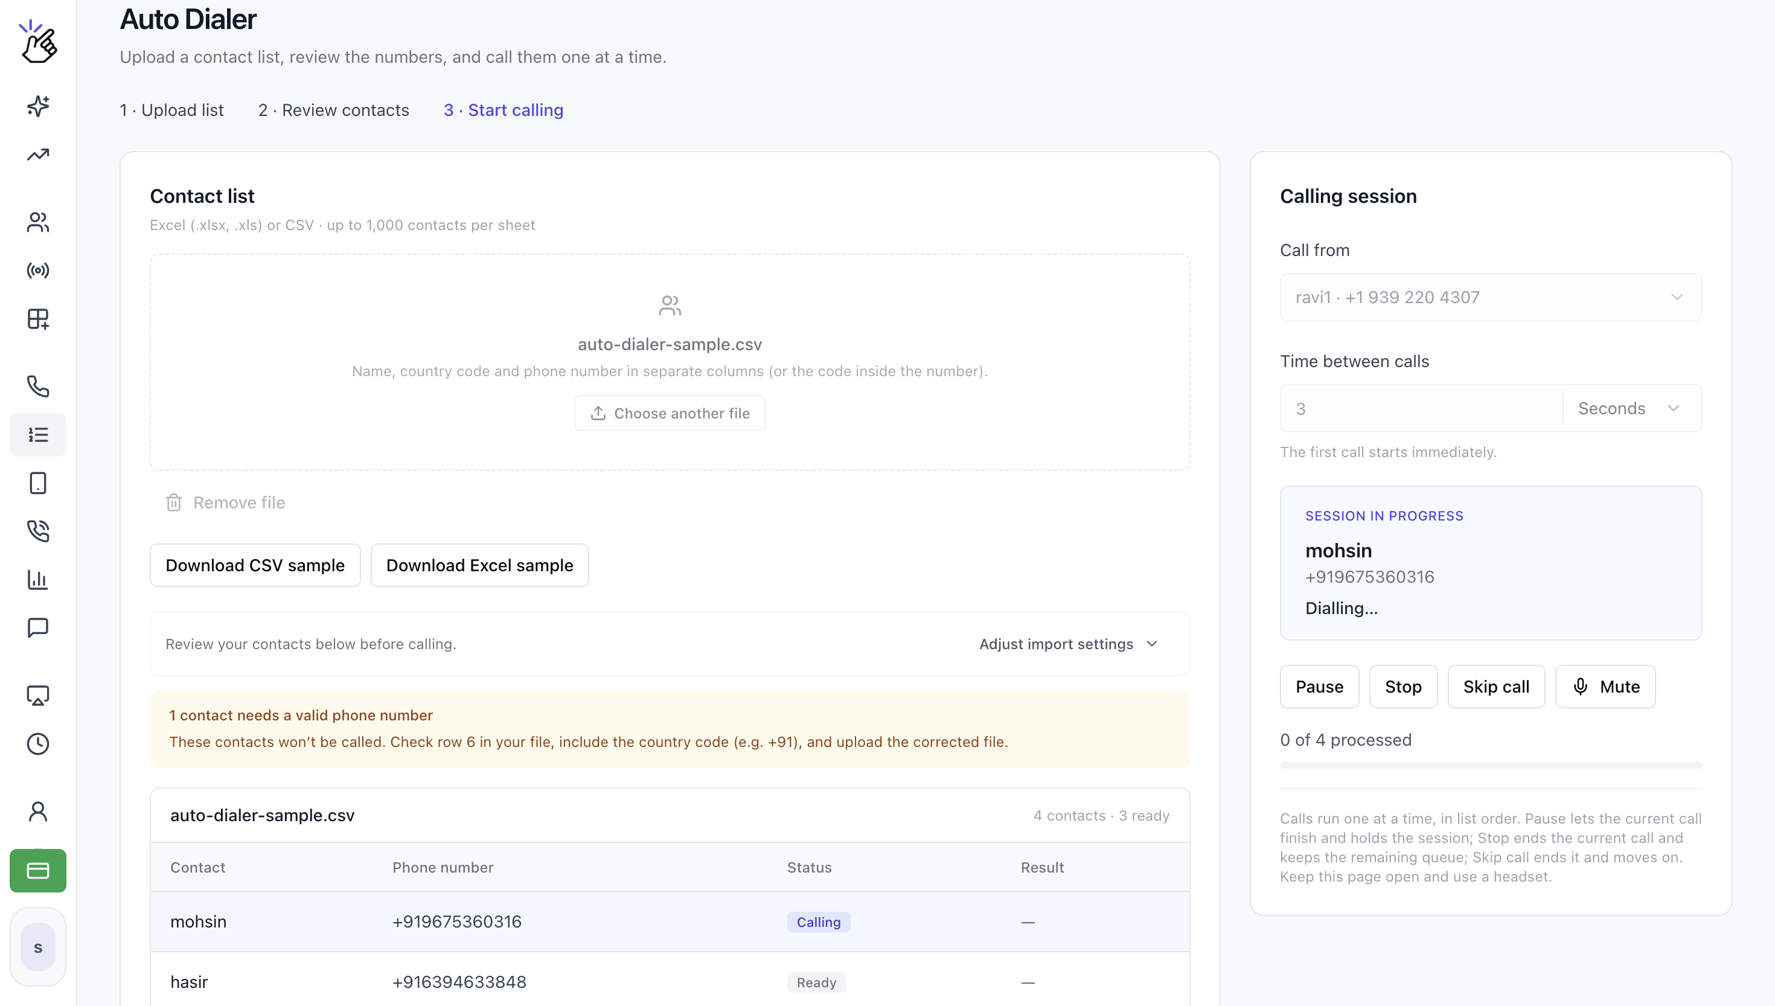Toggle the Mute microphone button
Image resolution: width=1775 pixels, height=1006 pixels.
[x=1605, y=686]
